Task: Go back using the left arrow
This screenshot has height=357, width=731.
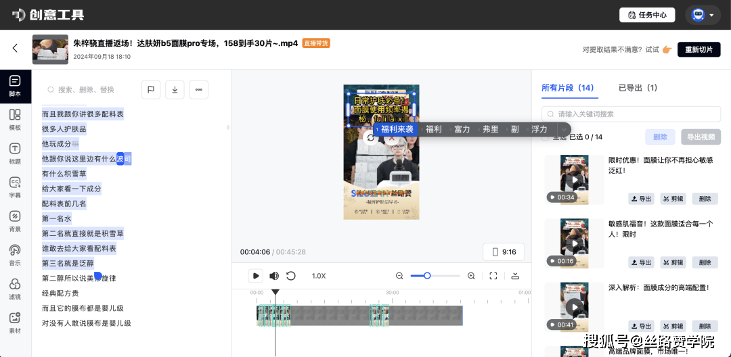Action: click(15, 48)
